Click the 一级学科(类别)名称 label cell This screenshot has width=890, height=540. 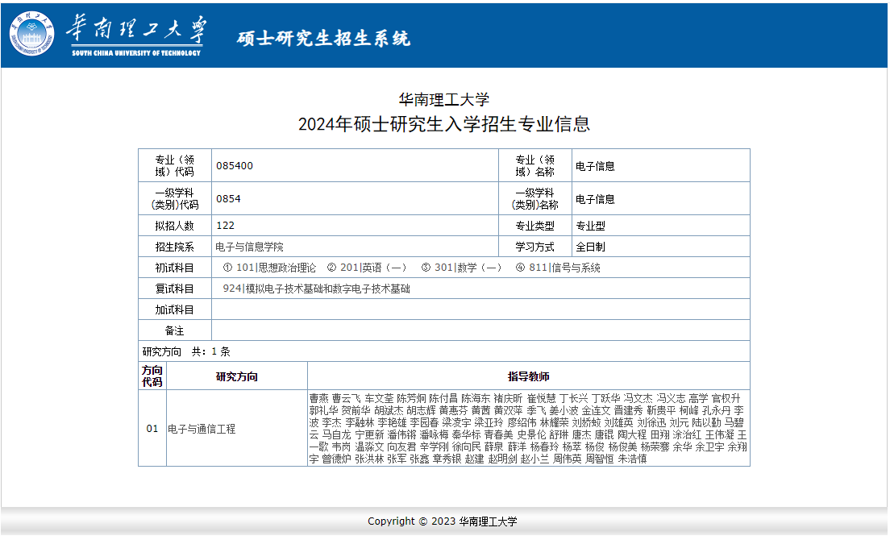pos(534,198)
